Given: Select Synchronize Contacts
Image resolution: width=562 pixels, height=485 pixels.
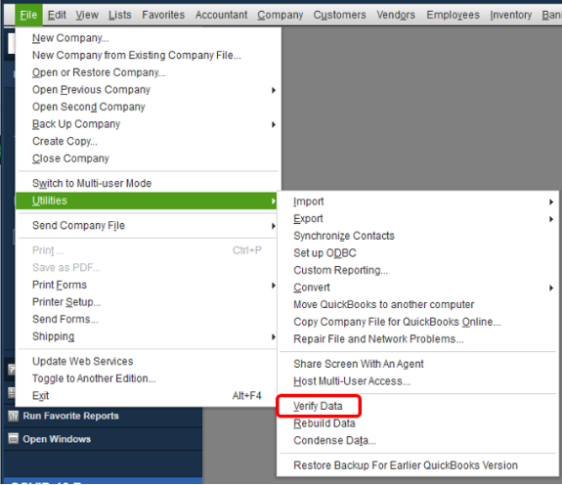Looking at the screenshot, I should 344,236.
